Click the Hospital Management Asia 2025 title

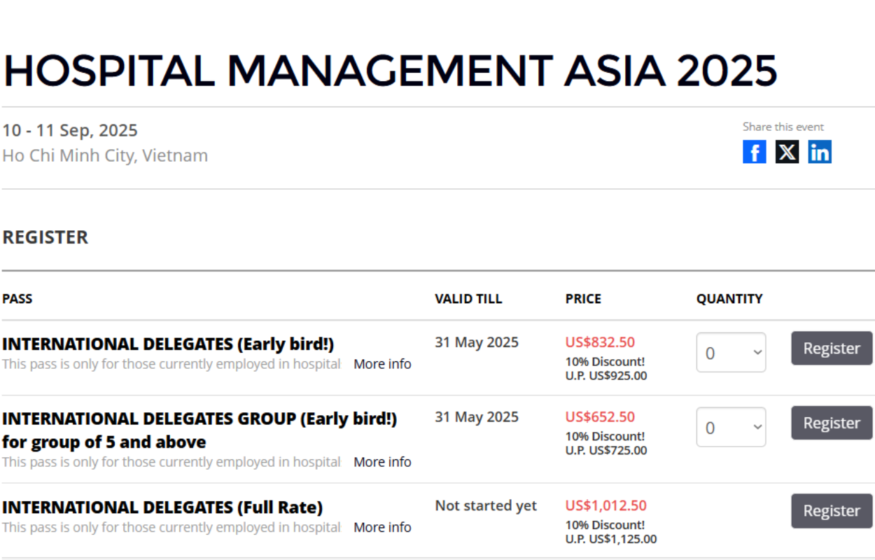click(x=390, y=70)
